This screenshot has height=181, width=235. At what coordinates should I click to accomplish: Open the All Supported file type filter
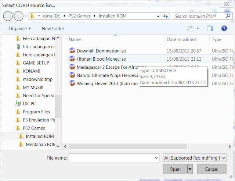[195, 158]
